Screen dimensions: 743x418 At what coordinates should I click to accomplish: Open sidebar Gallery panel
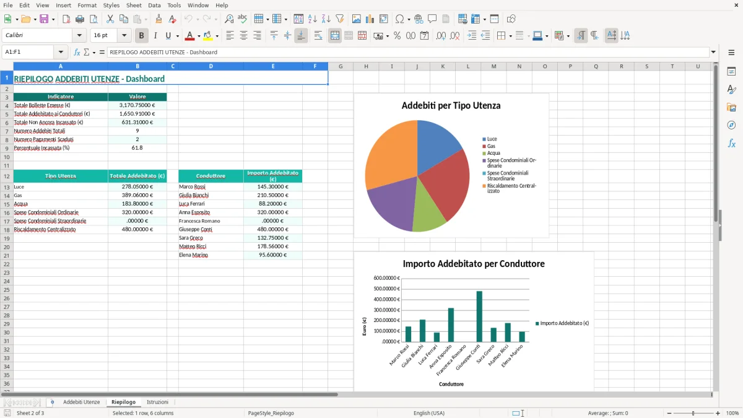coord(731,108)
